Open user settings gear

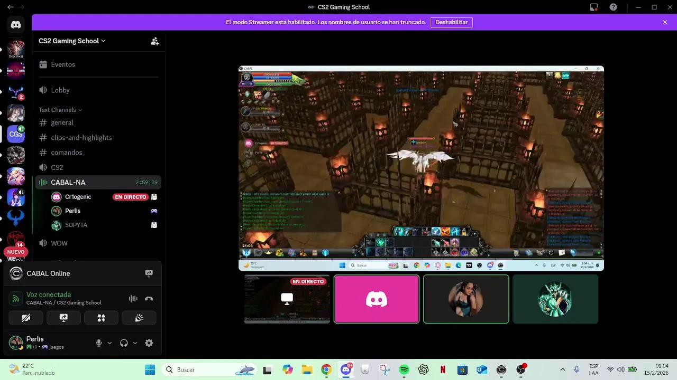point(149,343)
